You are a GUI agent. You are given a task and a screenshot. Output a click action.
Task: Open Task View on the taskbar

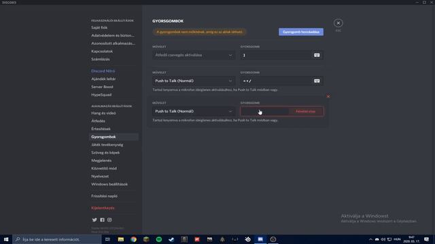107,239
